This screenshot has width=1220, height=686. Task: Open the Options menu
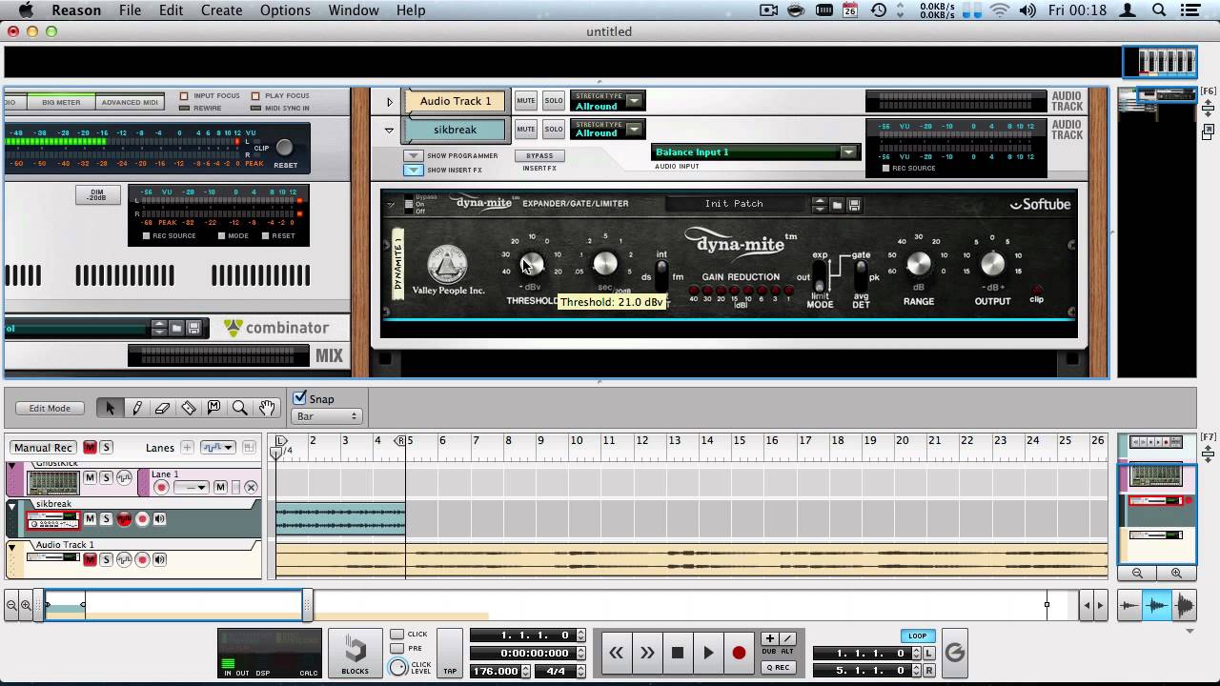pos(285,10)
